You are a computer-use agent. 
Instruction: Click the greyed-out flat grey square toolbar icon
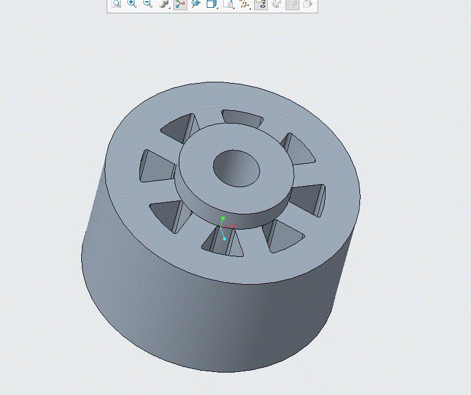click(292, 4)
